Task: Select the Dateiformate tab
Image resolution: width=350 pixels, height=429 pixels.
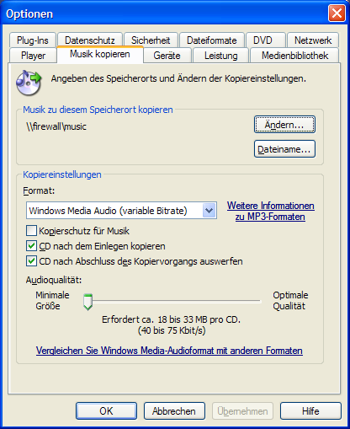Action: (x=212, y=40)
